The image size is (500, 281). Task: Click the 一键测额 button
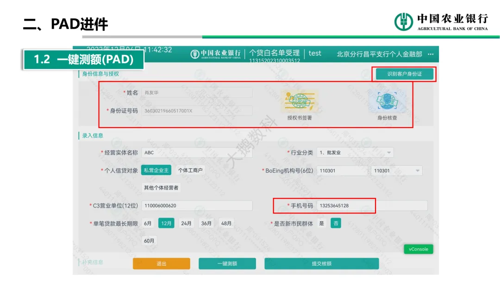pos(227,263)
